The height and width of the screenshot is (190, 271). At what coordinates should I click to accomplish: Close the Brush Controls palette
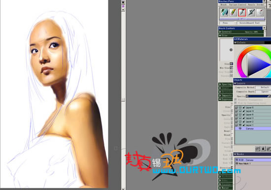(x=264, y=28)
